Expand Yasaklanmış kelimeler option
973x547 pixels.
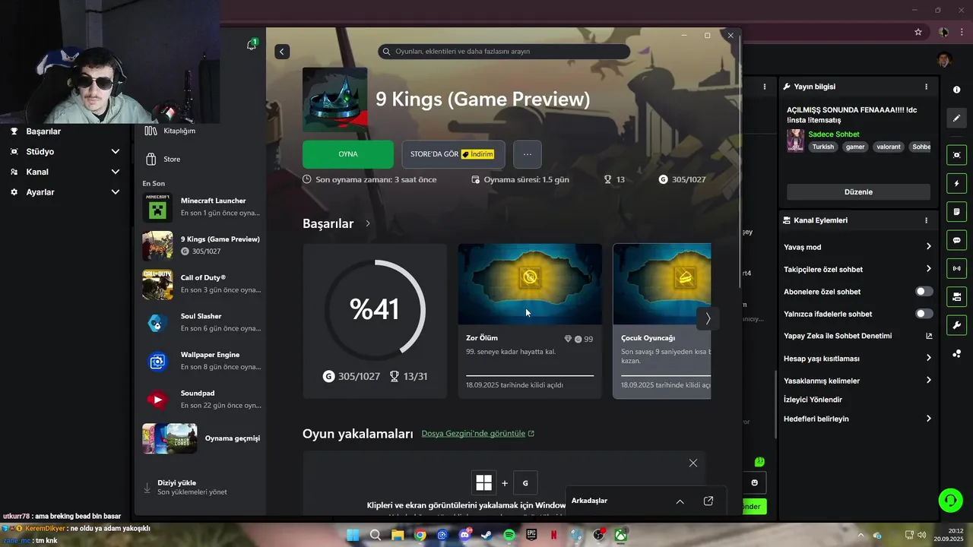tap(858, 381)
